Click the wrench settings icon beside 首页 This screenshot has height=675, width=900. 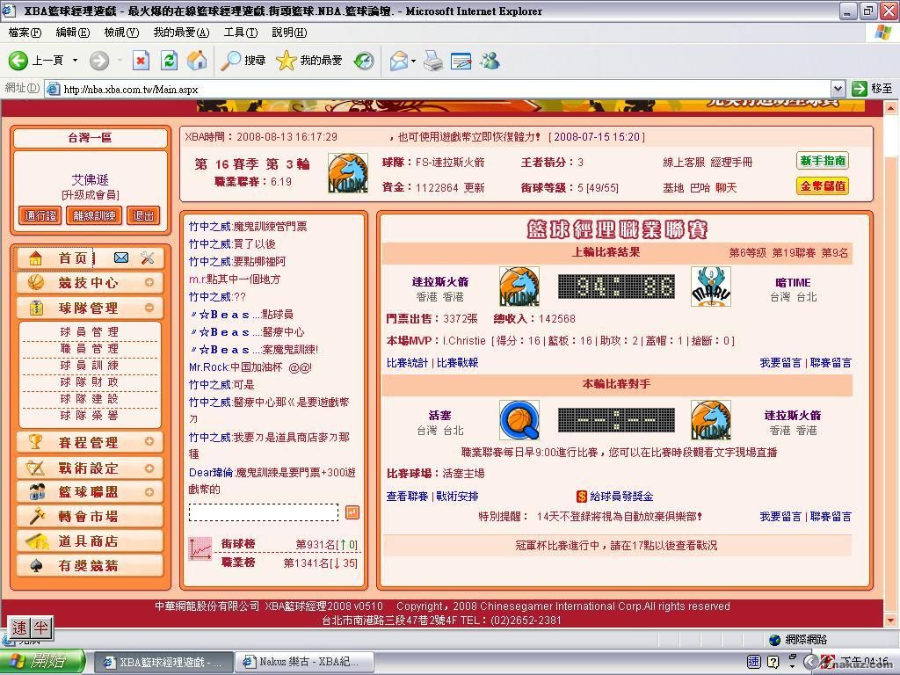(147, 258)
